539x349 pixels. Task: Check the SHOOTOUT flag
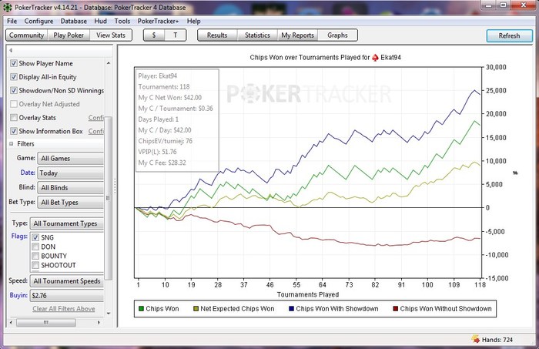[35, 265]
